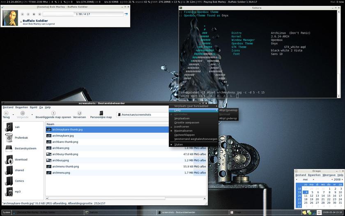Viewport: 345px width, 216px height.
Task: Open the Help menu in file manager
Action: click(x=48, y=107)
